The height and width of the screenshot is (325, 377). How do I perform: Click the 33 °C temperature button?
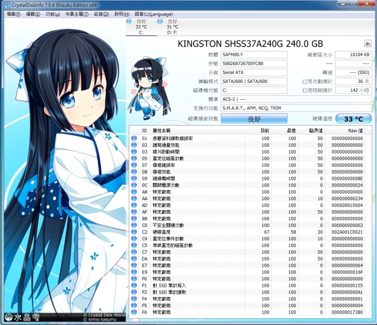pos(353,118)
